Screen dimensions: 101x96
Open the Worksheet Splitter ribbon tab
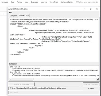[x=67, y=2]
